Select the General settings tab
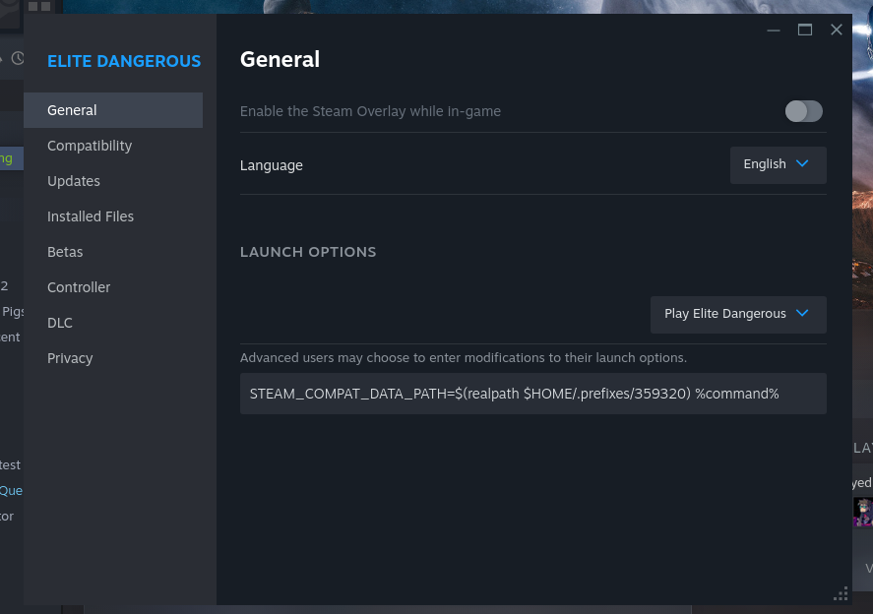 pos(113,110)
